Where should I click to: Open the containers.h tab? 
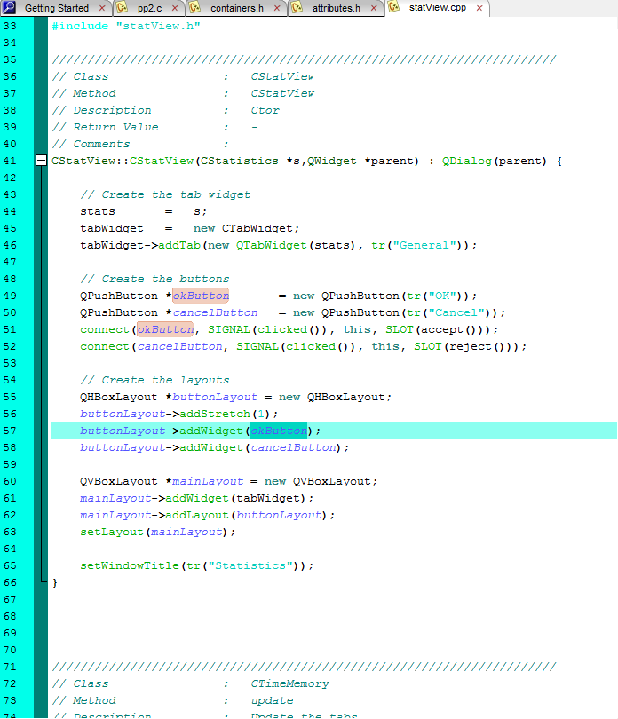(236, 8)
